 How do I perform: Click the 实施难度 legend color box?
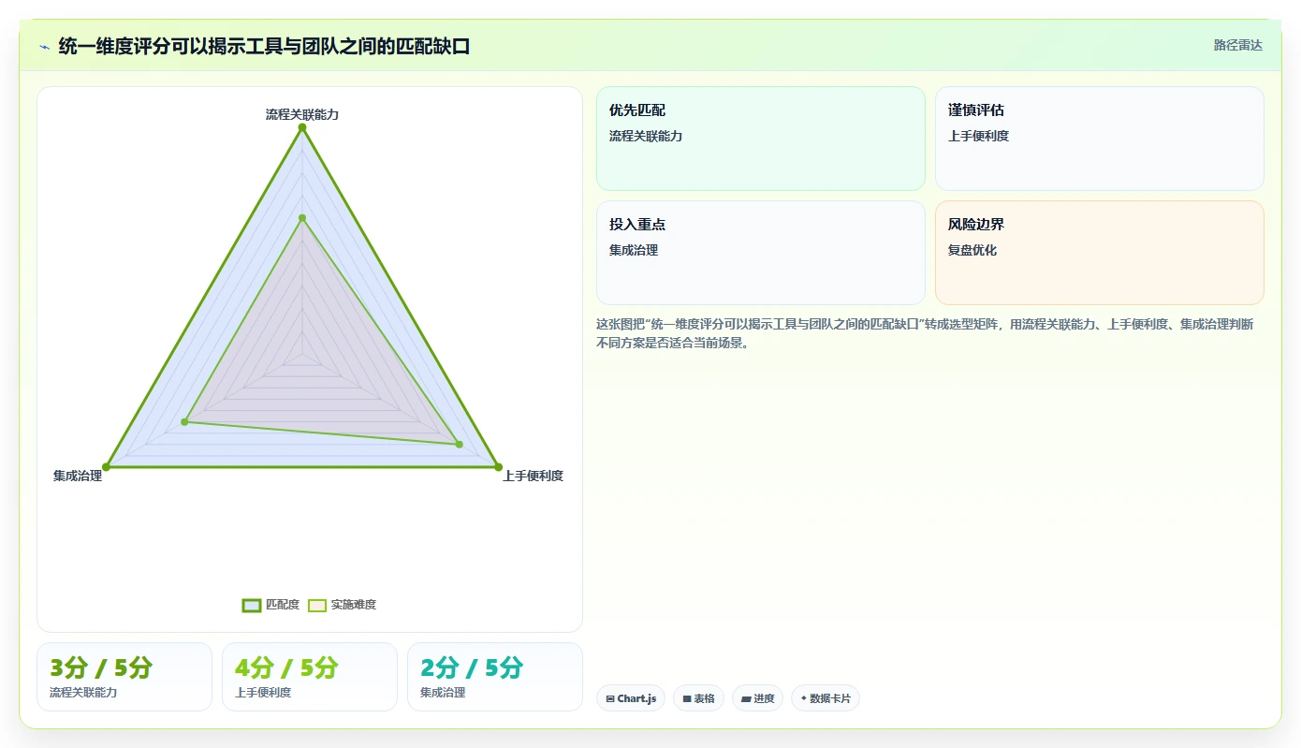317,605
